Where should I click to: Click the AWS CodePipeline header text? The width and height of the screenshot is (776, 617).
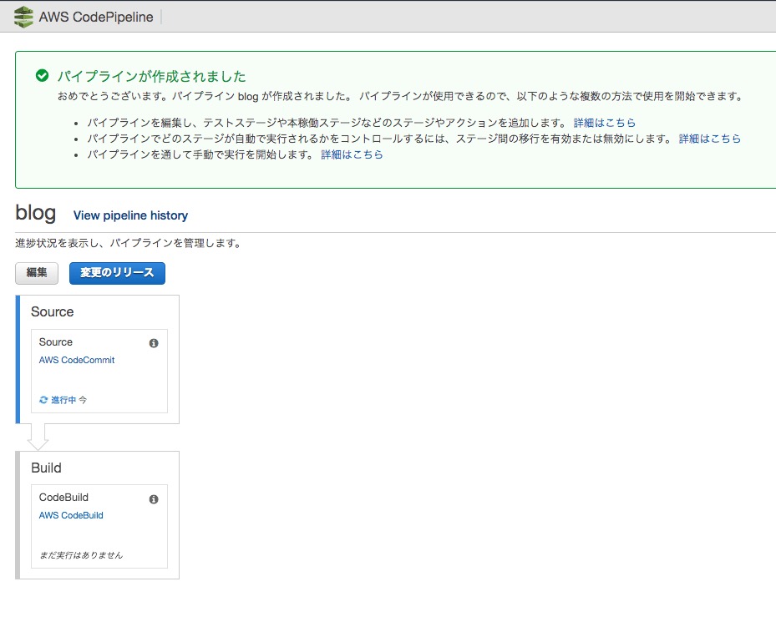point(94,16)
